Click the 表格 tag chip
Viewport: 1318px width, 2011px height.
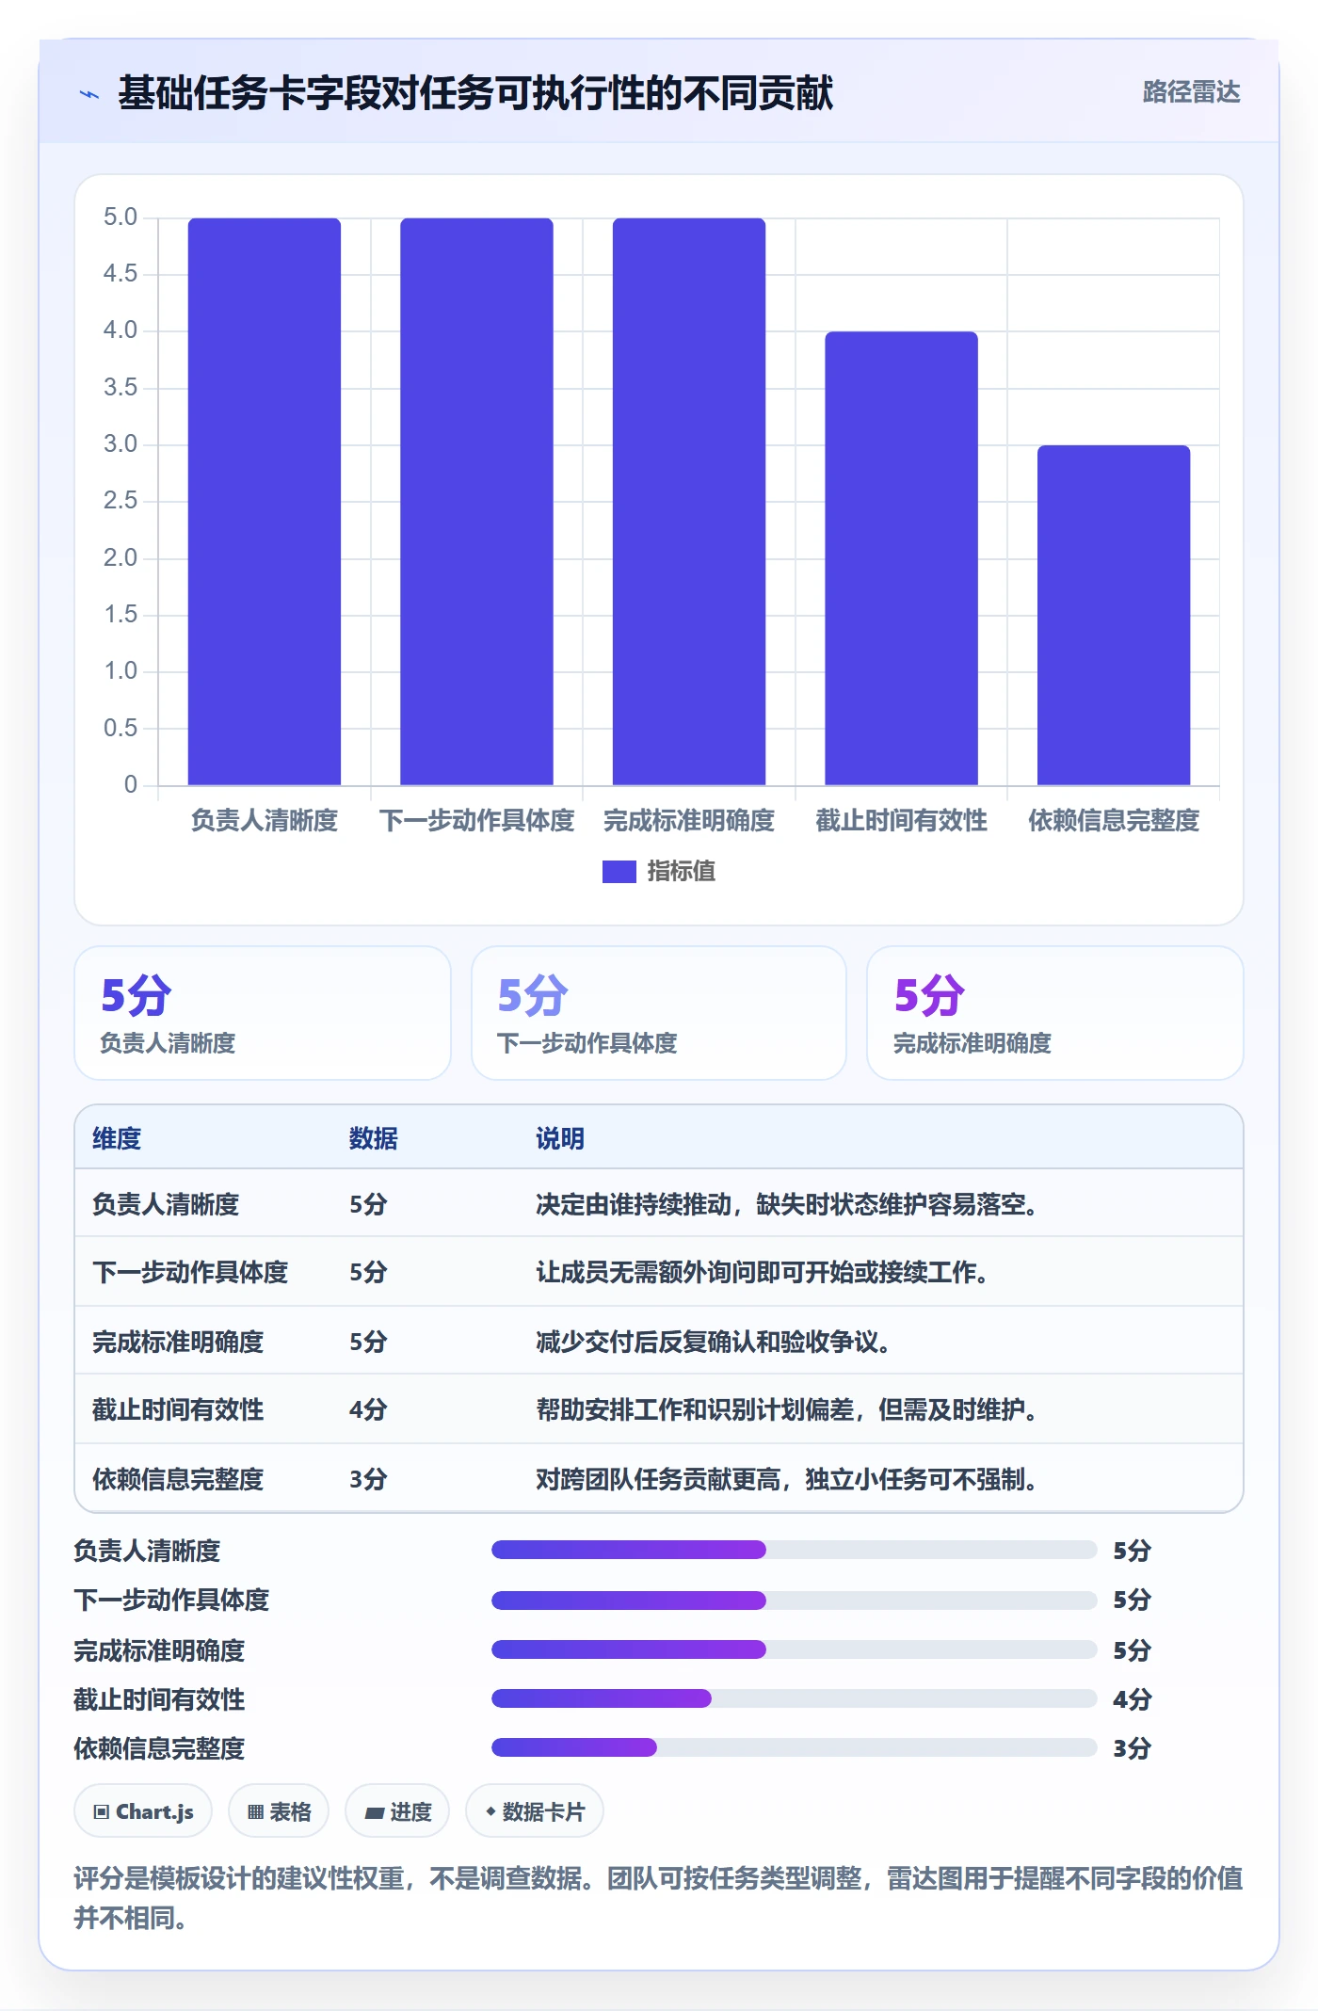click(x=279, y=1811)
